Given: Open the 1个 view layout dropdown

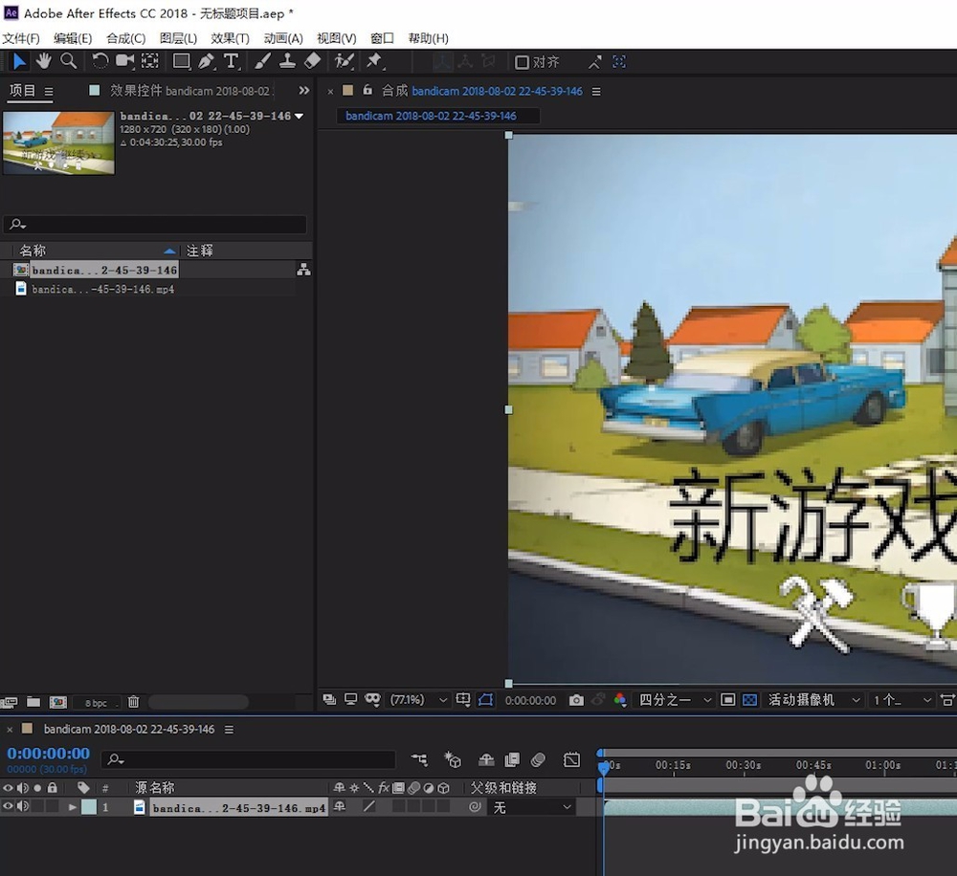Looking at the screenshot, I should pyautogui.click(x=902, y=700).
